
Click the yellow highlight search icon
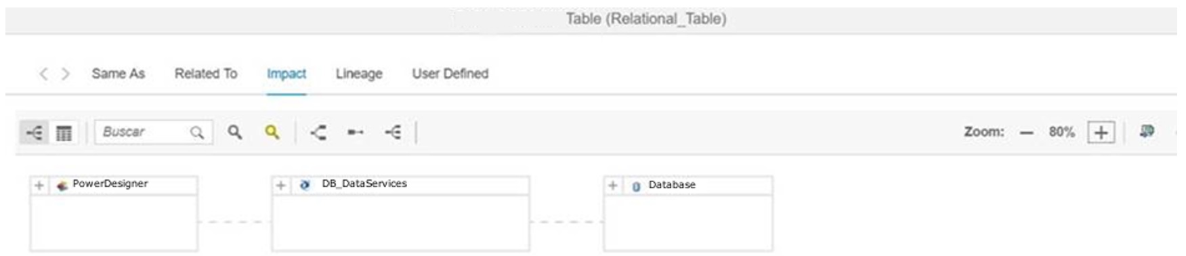(x=272, y=132)
